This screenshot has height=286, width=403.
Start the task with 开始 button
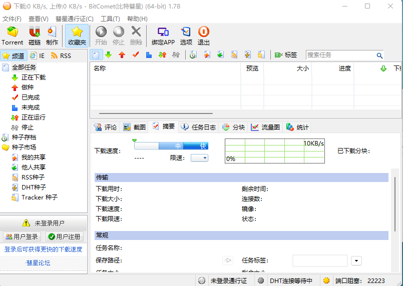[101, 36]
